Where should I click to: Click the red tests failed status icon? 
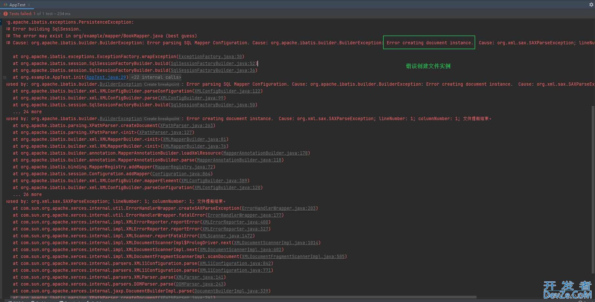[x=5, y=14]
